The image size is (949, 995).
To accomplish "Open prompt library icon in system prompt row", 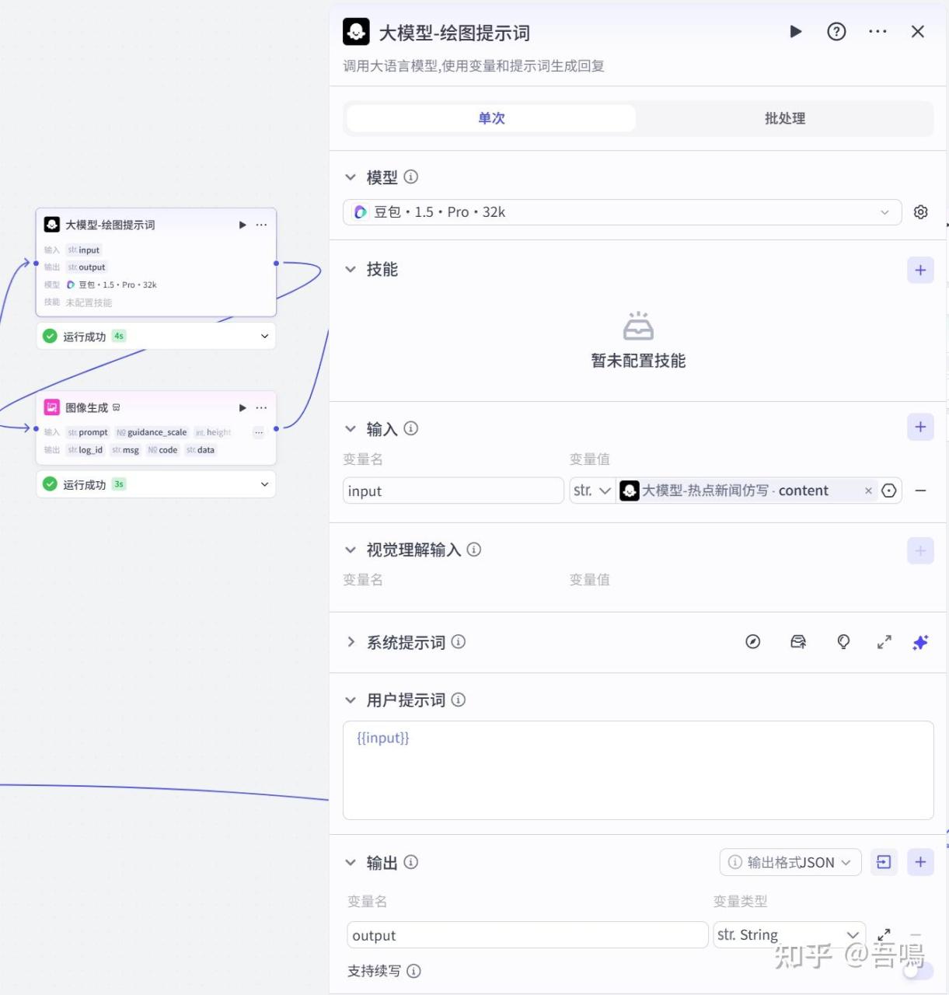I will [798, 642].
